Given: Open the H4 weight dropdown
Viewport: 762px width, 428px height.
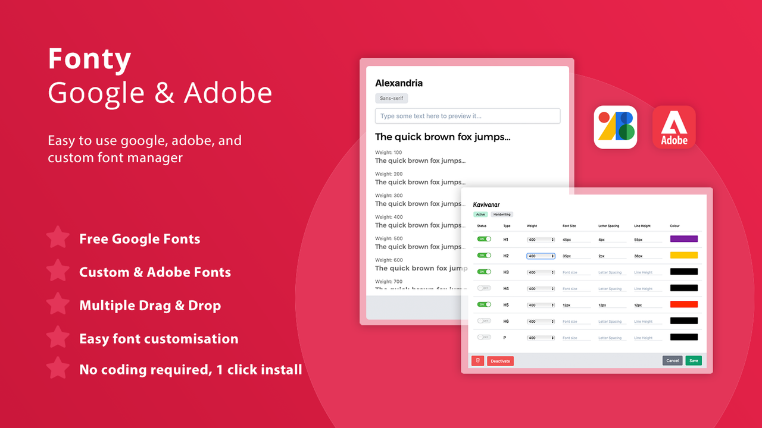Looking at the screenshot, I should pyautogui.click(x=541, y=289).
